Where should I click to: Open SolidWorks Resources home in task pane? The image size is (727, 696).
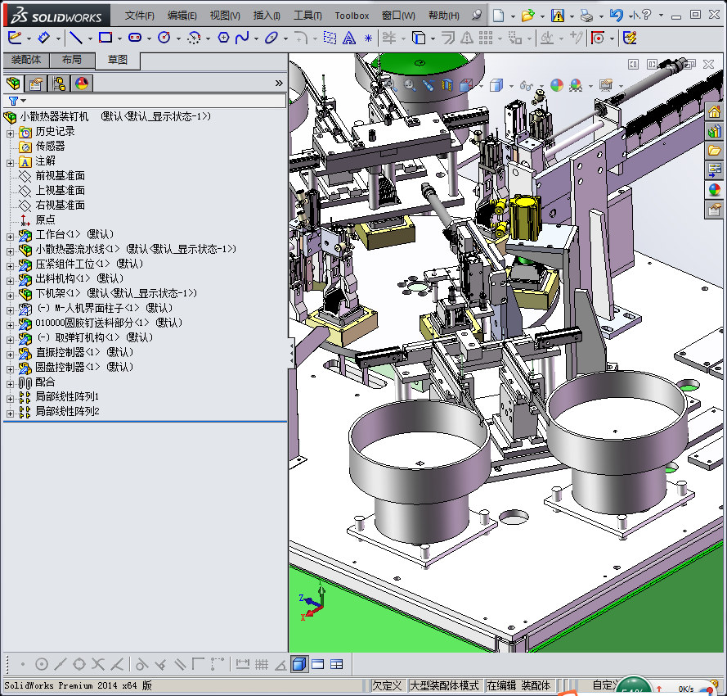[x=714, y=112]
